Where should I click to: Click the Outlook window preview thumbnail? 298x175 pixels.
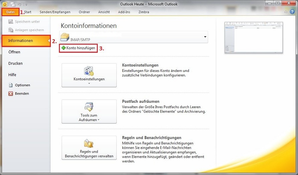(254, 38)
